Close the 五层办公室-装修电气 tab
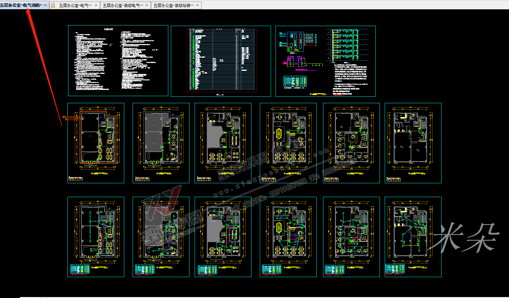The image size is (509, 298). tap(147, 5)
